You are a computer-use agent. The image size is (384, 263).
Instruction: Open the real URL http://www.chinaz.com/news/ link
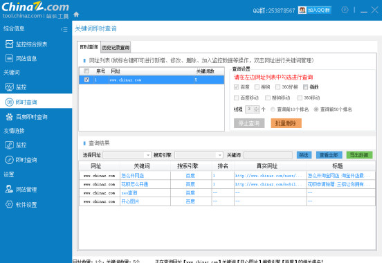pos(268,176)
